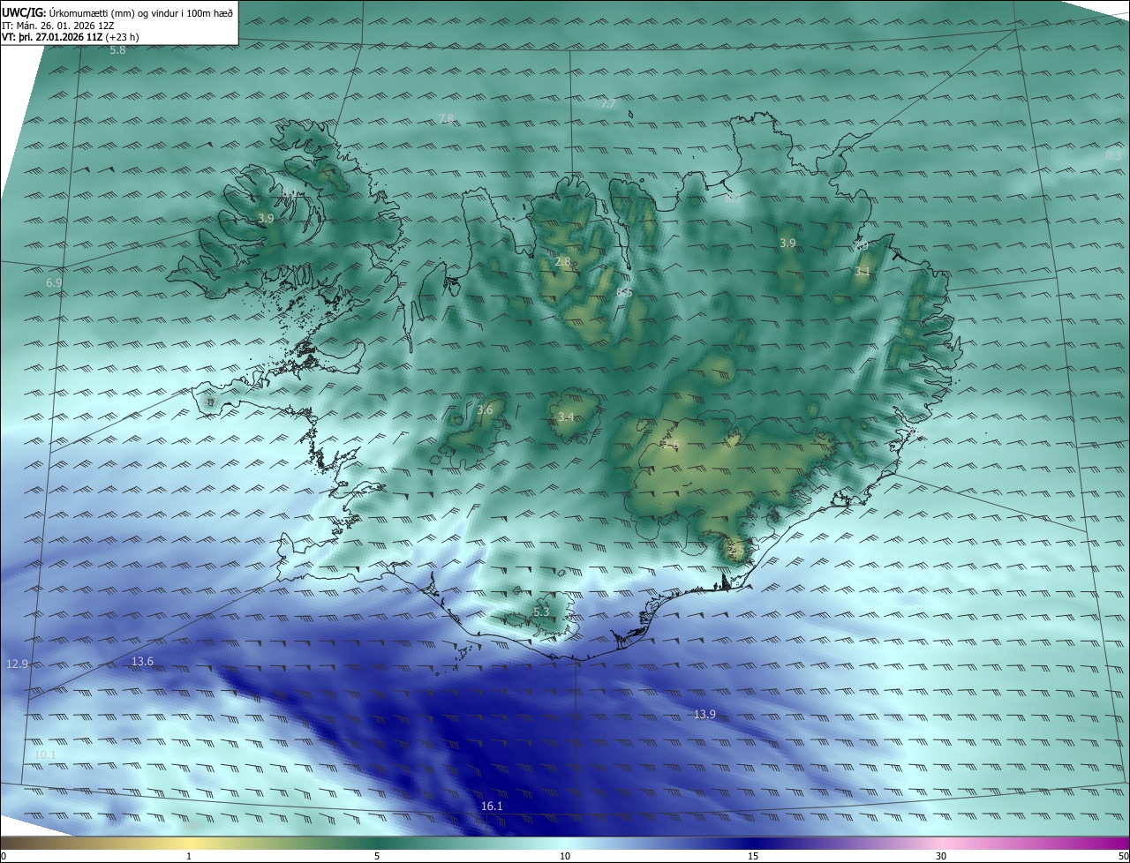Click the 'UWC/IG: Úrkomumætti (mm)' title line

tap(117, 13)
